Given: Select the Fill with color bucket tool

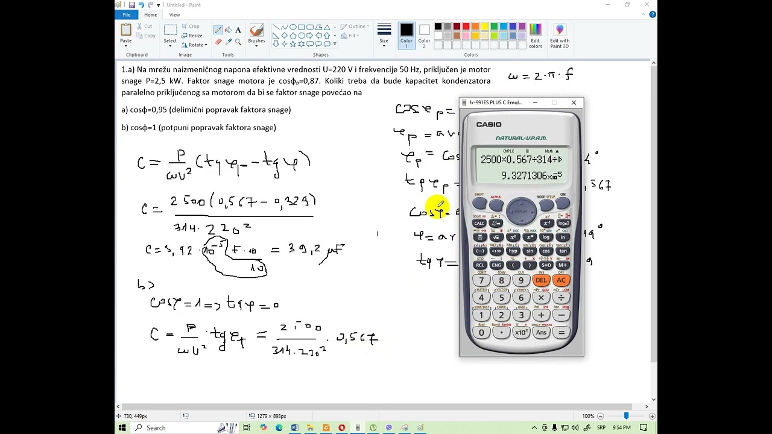Looking at the screenshot, I should (228, 30).
